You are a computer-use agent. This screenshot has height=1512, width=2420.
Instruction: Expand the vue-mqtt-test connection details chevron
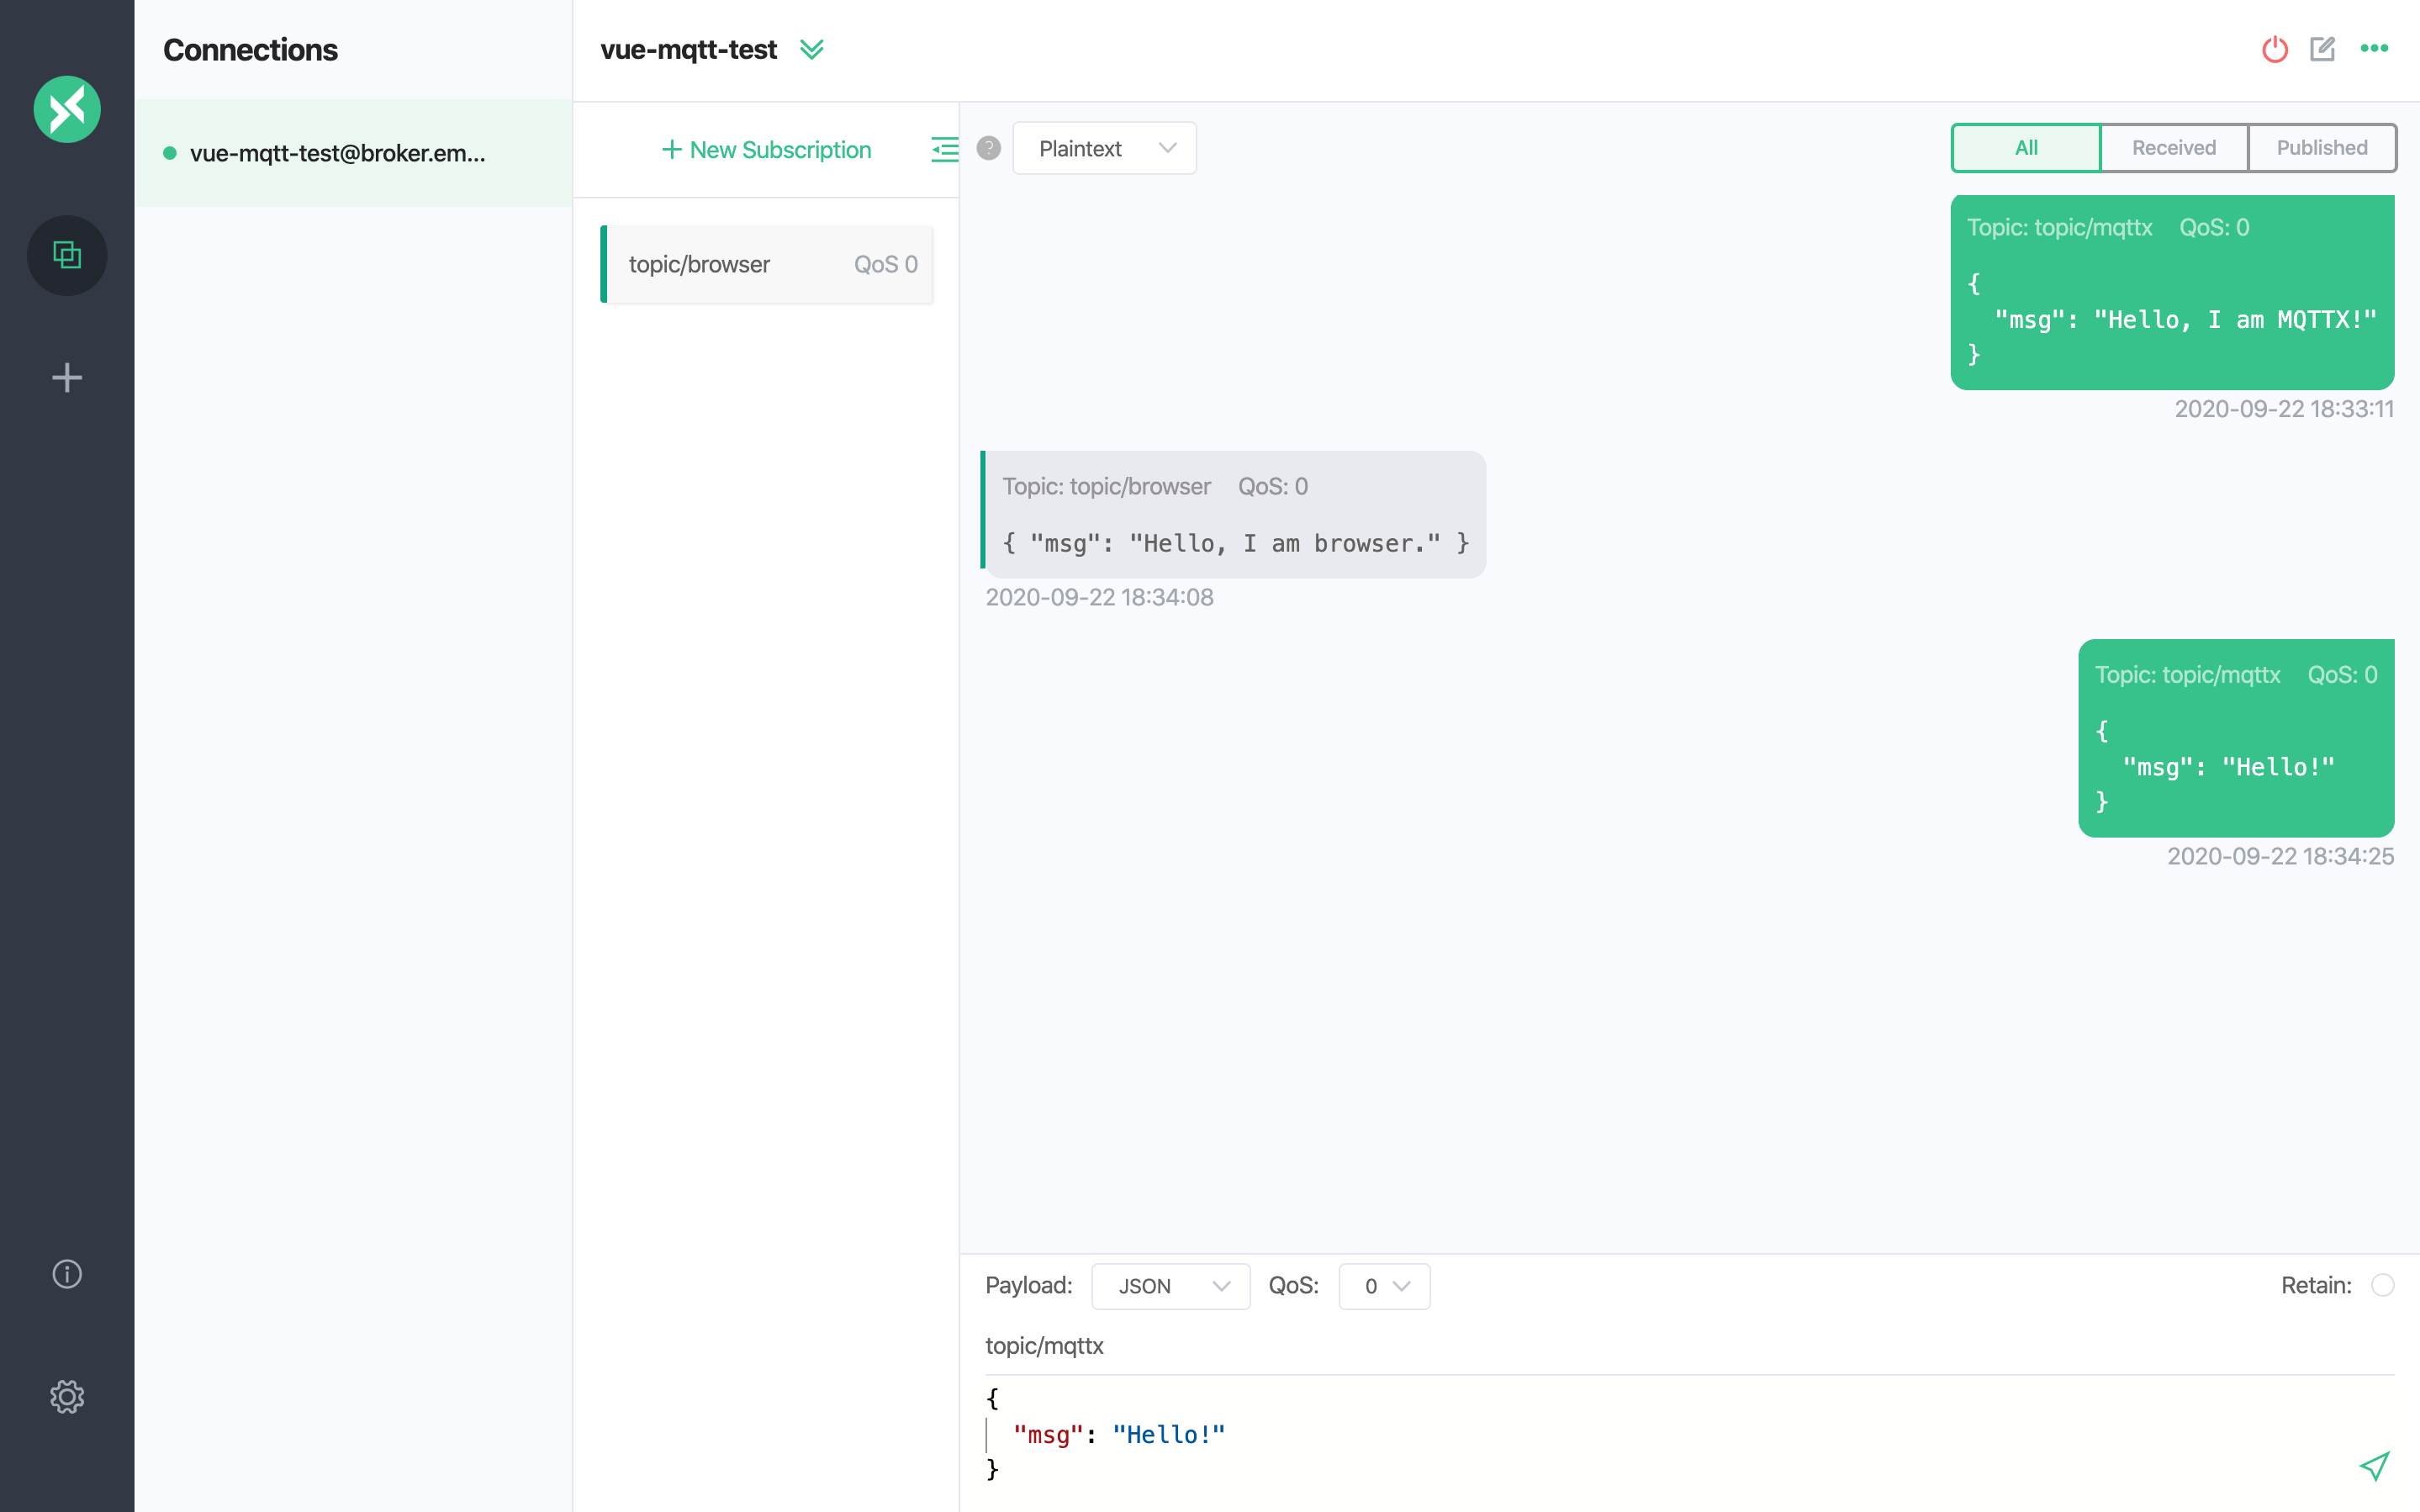(x=811, y=49)
